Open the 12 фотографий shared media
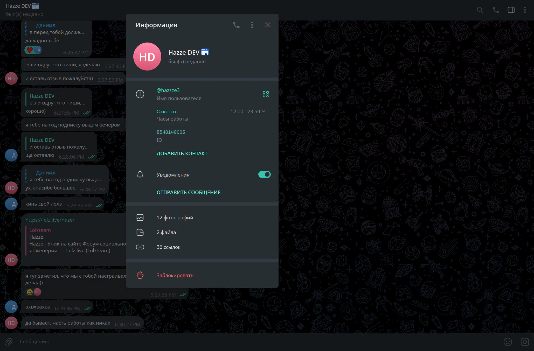Viewport: 534px width, 351px height. 175,217
